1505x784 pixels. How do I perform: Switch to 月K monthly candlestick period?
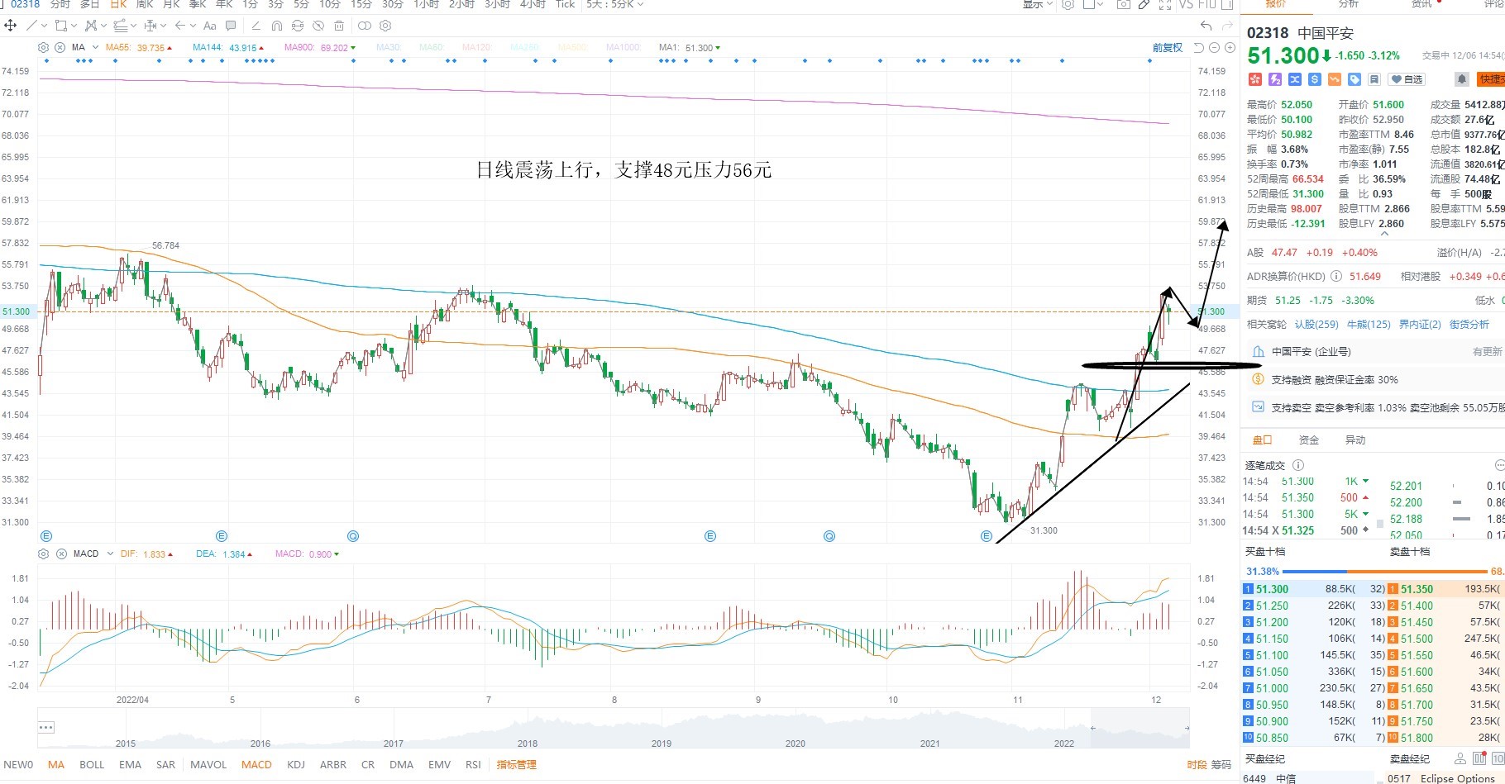pos(172,4)
